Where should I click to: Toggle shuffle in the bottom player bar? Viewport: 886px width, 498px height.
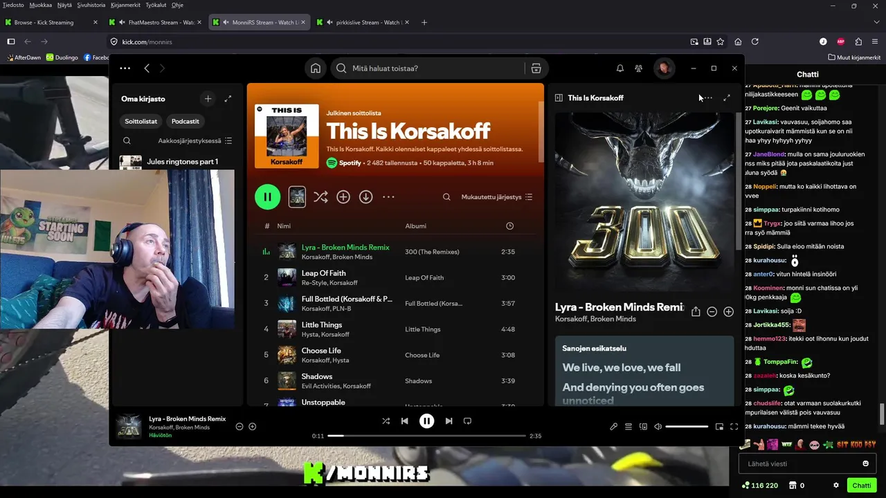[386, 421]
